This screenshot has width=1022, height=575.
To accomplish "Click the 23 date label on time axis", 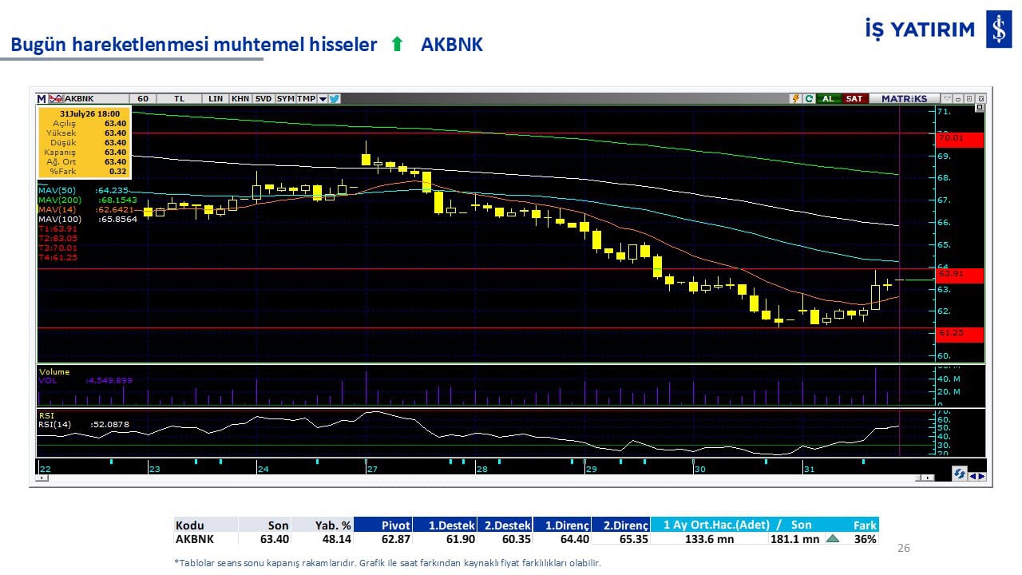I will (155, 470).
